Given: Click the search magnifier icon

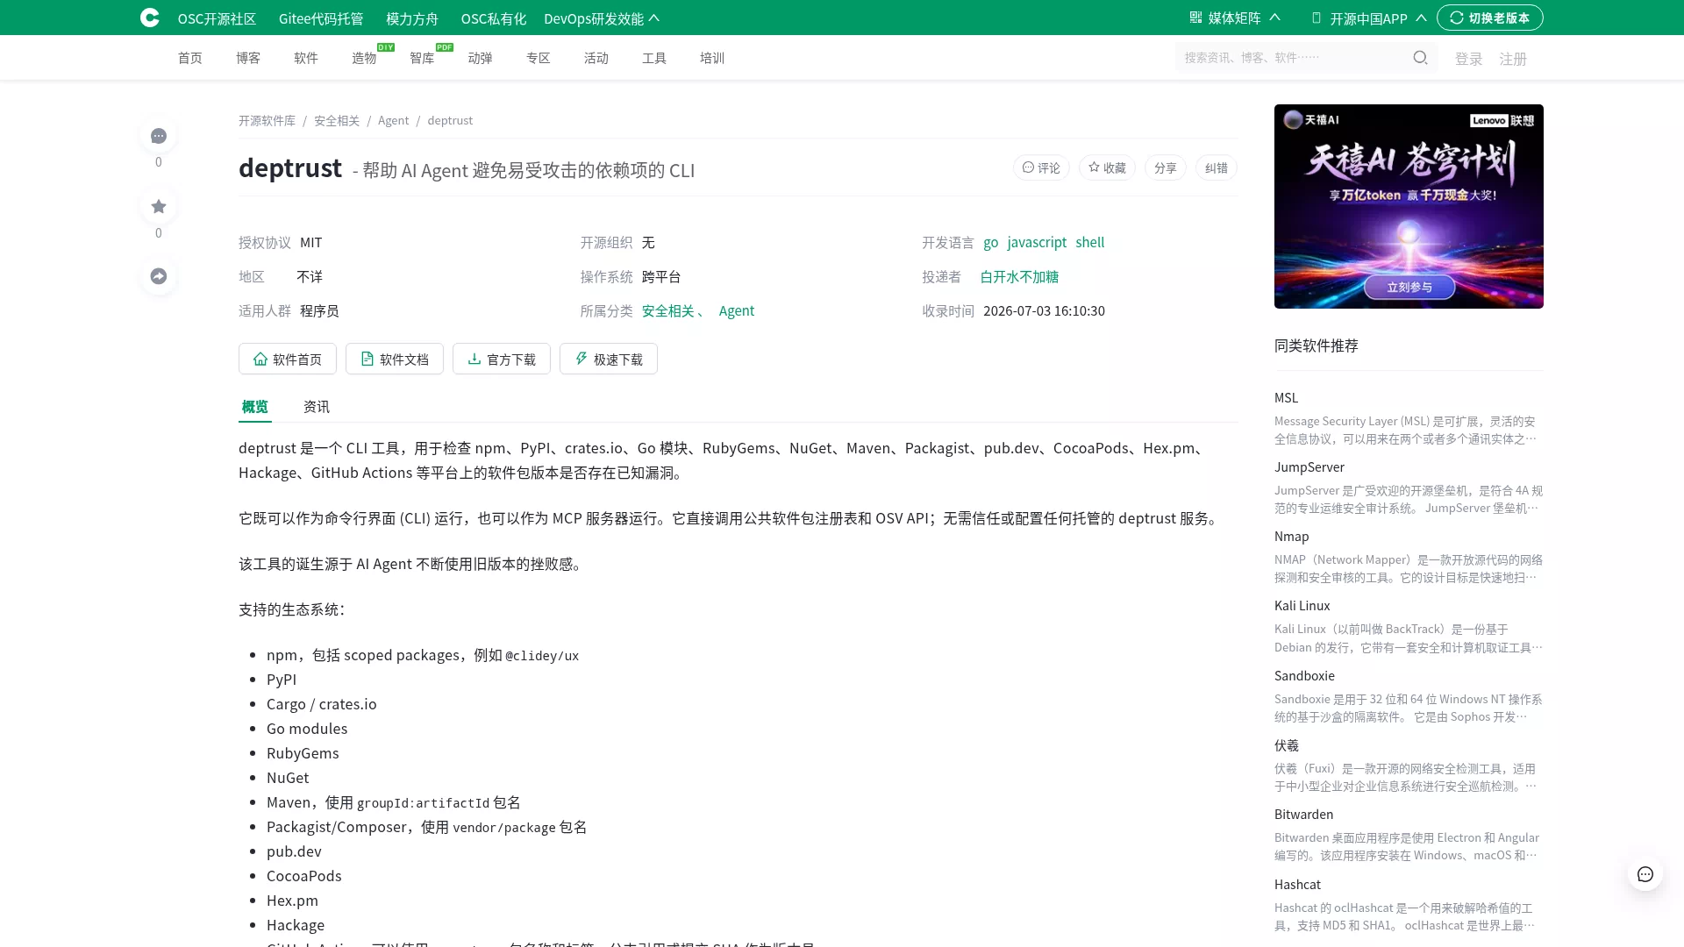Looking at the screenshot, I should (x=1420, y=58).
